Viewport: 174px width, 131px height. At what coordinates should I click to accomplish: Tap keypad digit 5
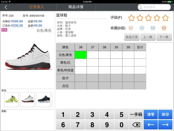tap(121, 115)
